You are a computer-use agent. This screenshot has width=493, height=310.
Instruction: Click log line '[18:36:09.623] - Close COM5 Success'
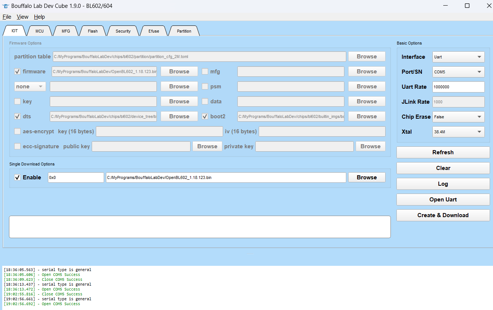click(43, 280)
